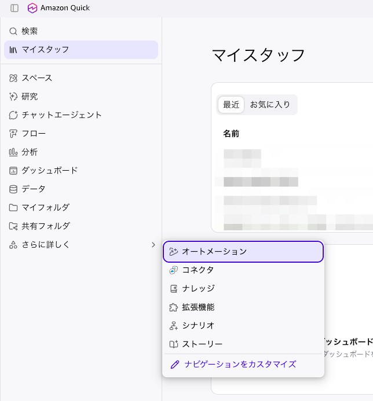Open さらに詳しく submenu
The image size is (373, 401).
pyautogui.click(x=81, y=245)
